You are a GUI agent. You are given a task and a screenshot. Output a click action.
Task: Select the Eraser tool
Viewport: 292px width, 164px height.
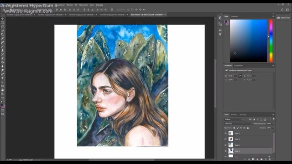click(x=2, y=58)
